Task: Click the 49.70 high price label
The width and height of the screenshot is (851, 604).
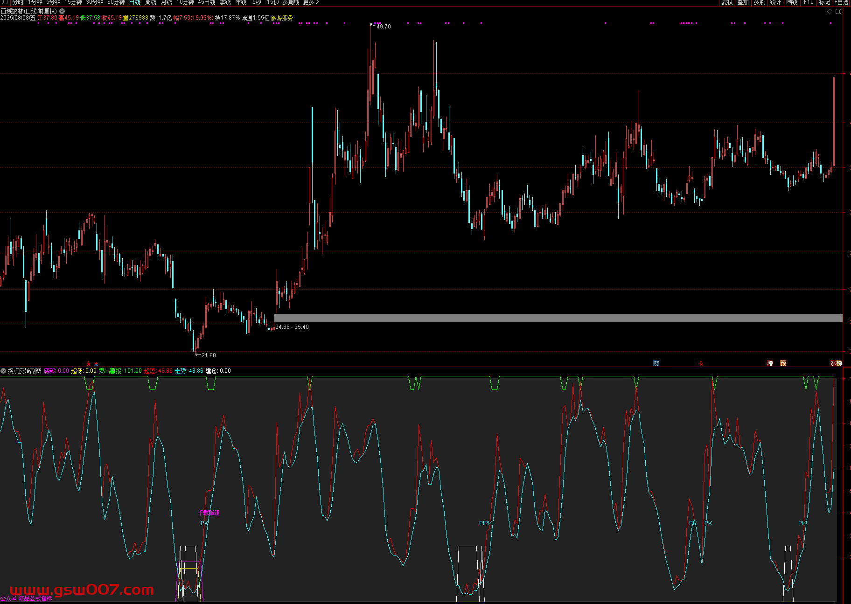Action: pos(384,27)
